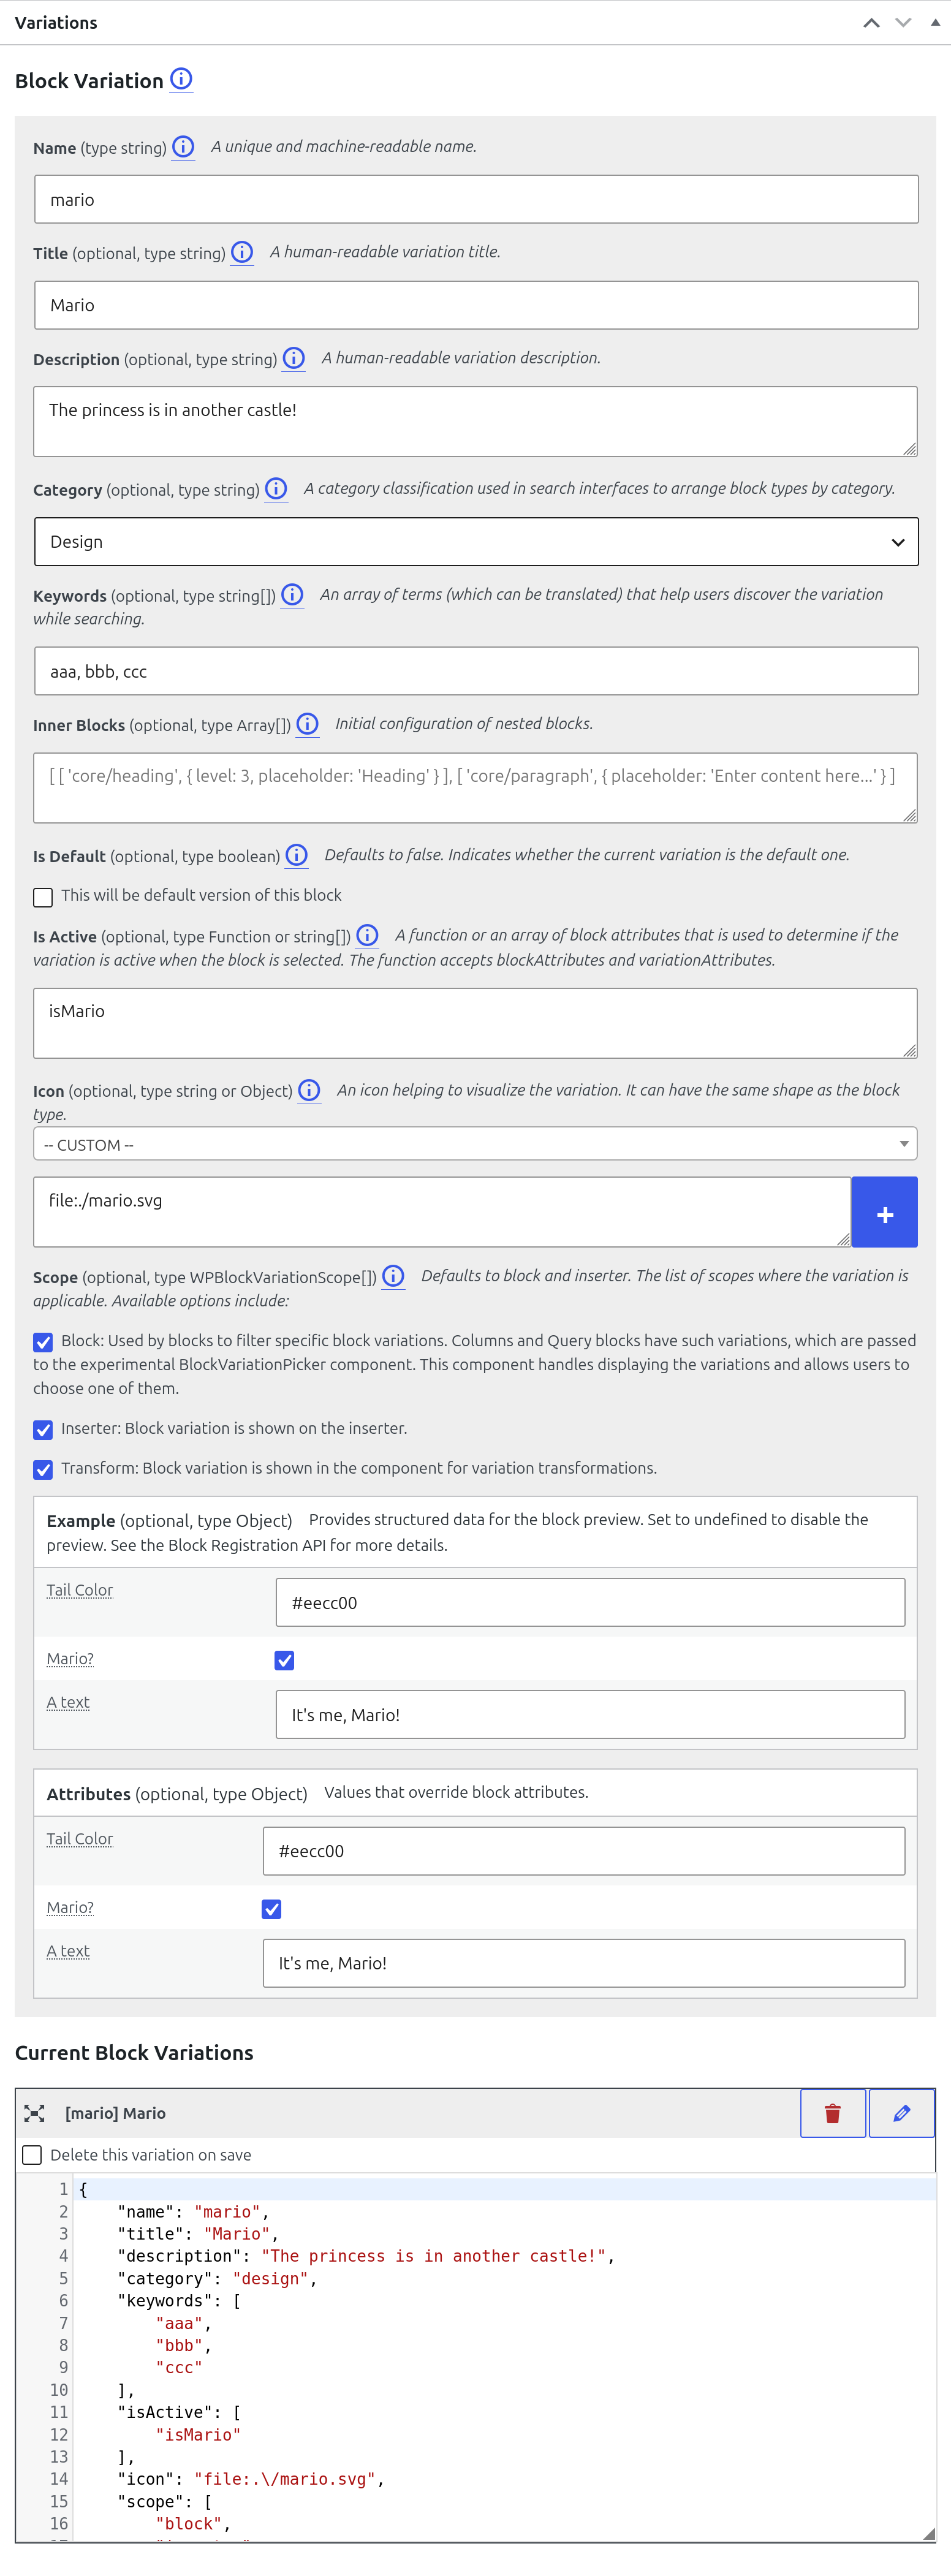951x2576 pixels.
Task: Open the Icon dropdown showing CUSTOM
Action: 475,1144
